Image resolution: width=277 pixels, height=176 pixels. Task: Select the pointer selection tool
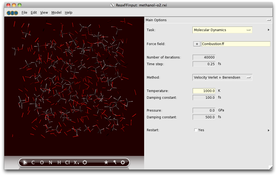coord(25,162)
